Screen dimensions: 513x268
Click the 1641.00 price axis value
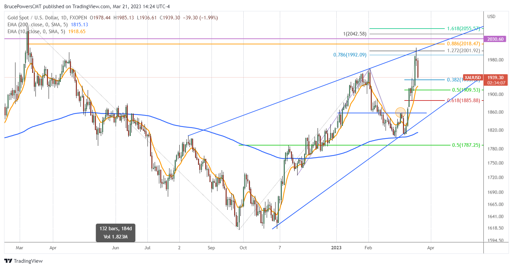[495, 216]
